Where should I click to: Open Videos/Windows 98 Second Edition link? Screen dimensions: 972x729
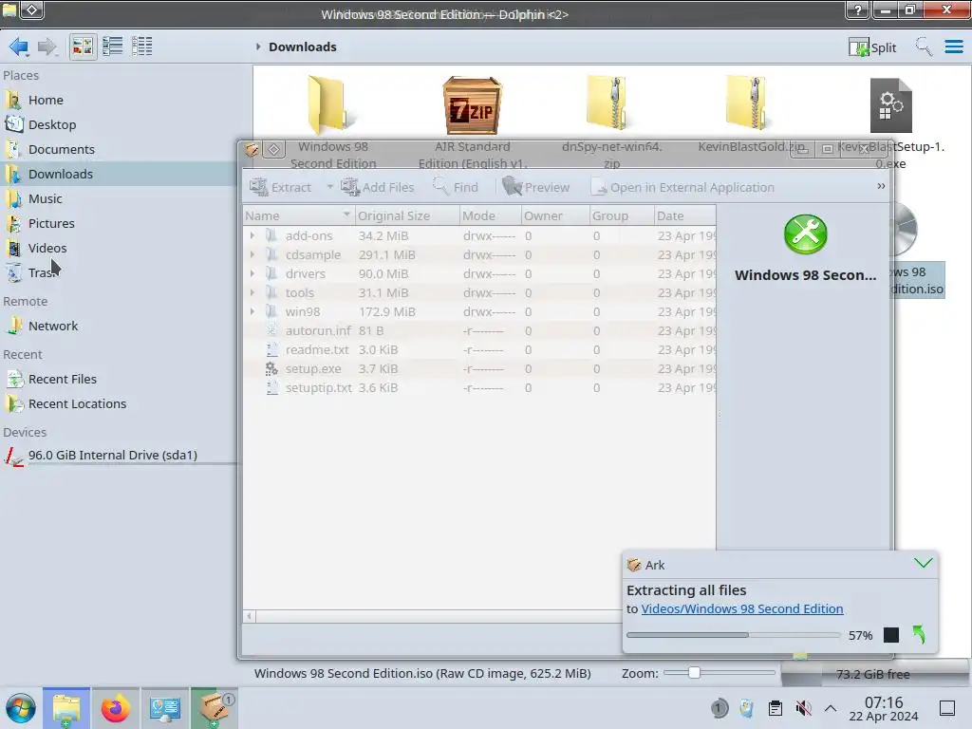742,608
